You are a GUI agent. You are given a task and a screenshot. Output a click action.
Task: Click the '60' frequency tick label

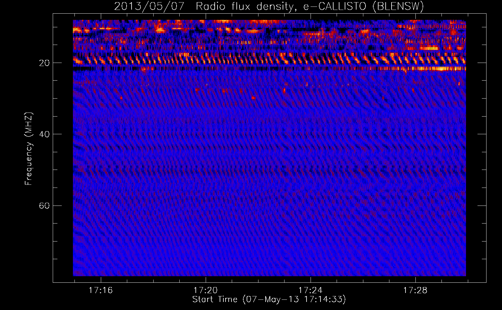(x=44, y=206)
